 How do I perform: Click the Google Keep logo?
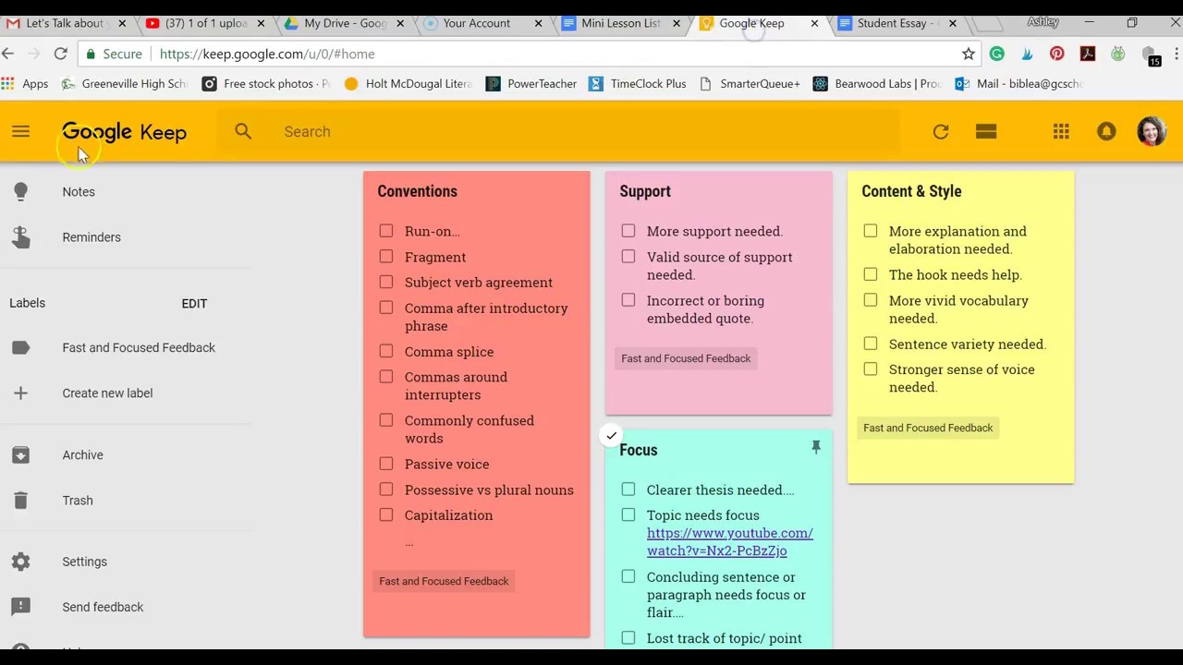click(x=124, y=132)
